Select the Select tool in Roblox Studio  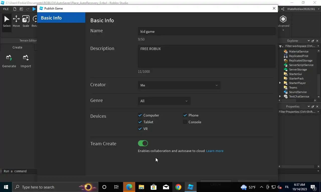pyautogui.click(x=7, y=21)
